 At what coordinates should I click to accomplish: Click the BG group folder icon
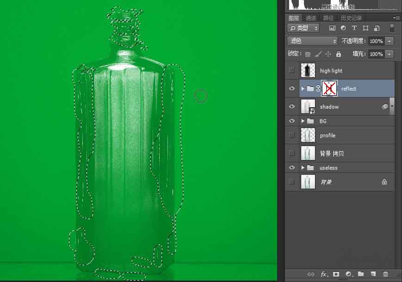[310, 121]
